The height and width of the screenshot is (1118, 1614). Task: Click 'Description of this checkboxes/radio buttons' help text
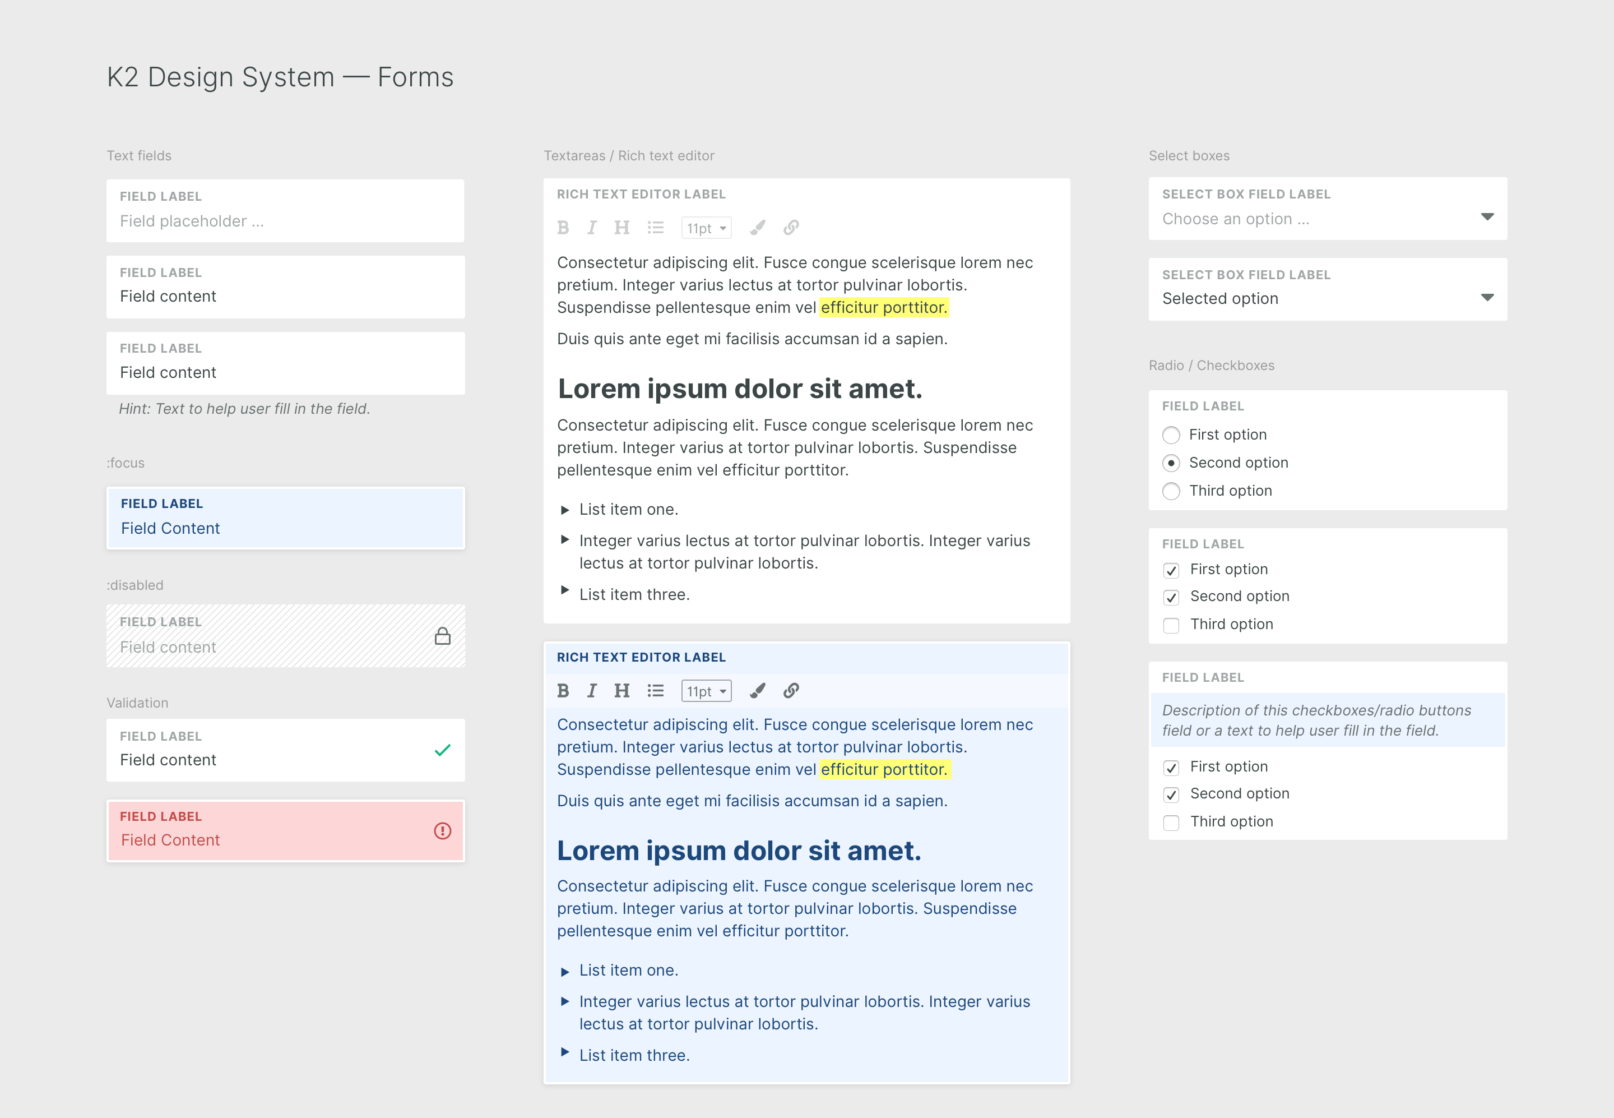tap(1316, 720)
